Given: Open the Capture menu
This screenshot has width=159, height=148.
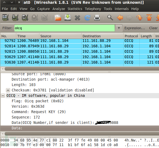Looking at the screenshot, I should click(x=43, y=9).
